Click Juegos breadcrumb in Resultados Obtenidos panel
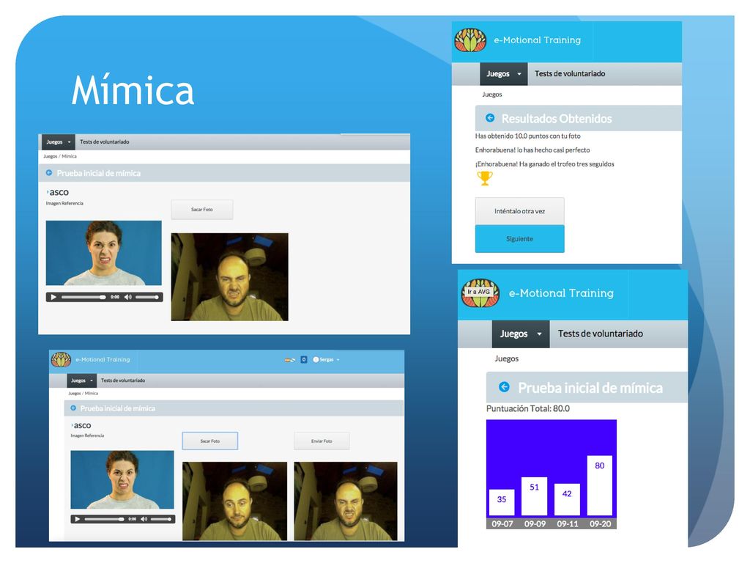The height and width of the screenshot is (563, 750). 492,95
